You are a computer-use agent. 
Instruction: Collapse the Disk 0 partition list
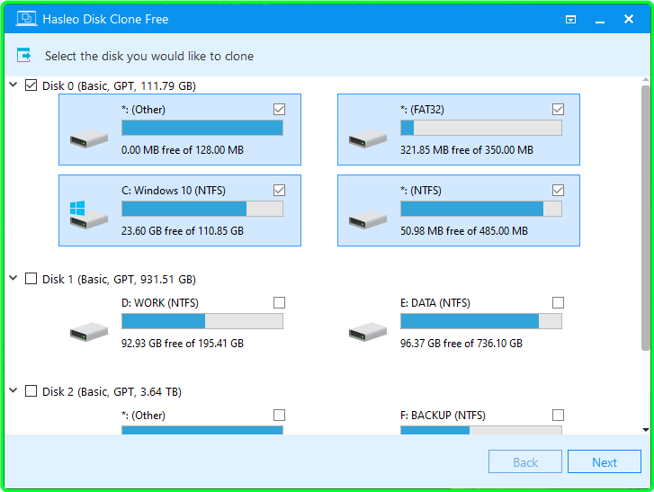[x=13, y=85]
